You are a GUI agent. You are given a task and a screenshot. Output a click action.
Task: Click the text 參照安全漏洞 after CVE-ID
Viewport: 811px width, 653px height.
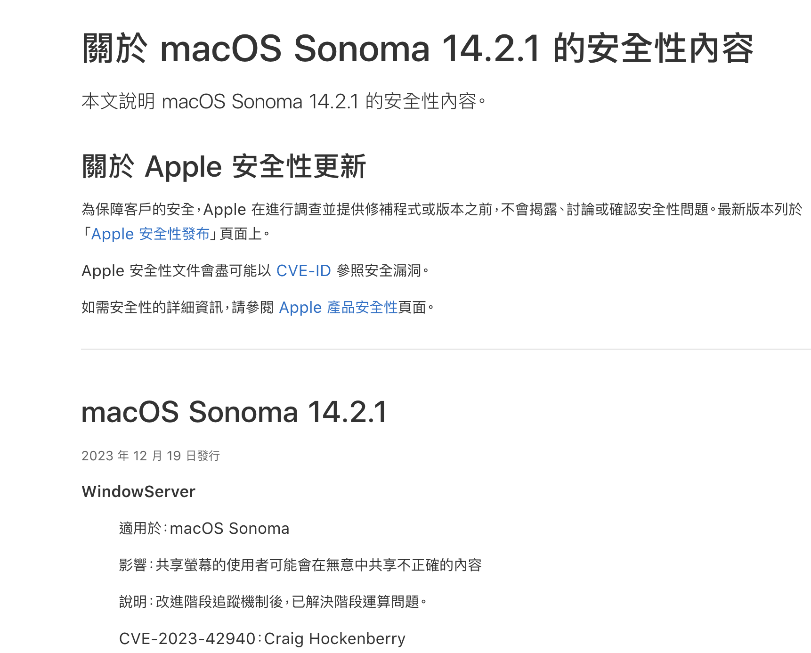[380, 271]
